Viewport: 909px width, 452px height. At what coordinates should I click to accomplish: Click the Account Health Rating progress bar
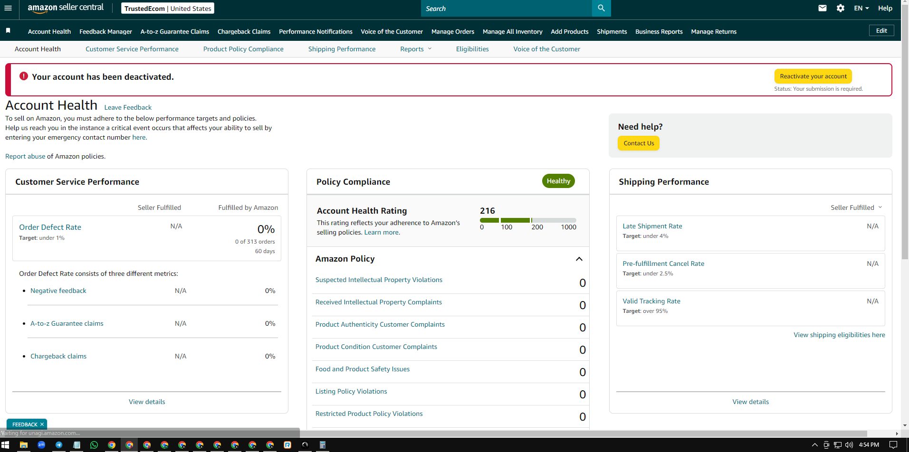pos(528,220)
